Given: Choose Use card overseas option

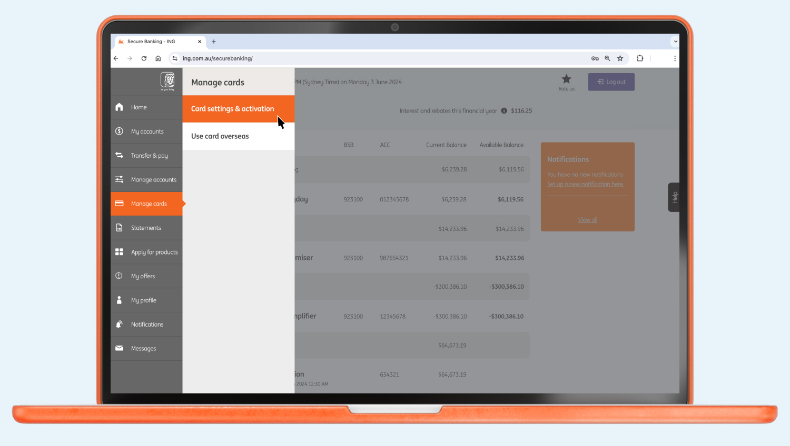Looking at the screenshot, I should [x=220, y=136].
